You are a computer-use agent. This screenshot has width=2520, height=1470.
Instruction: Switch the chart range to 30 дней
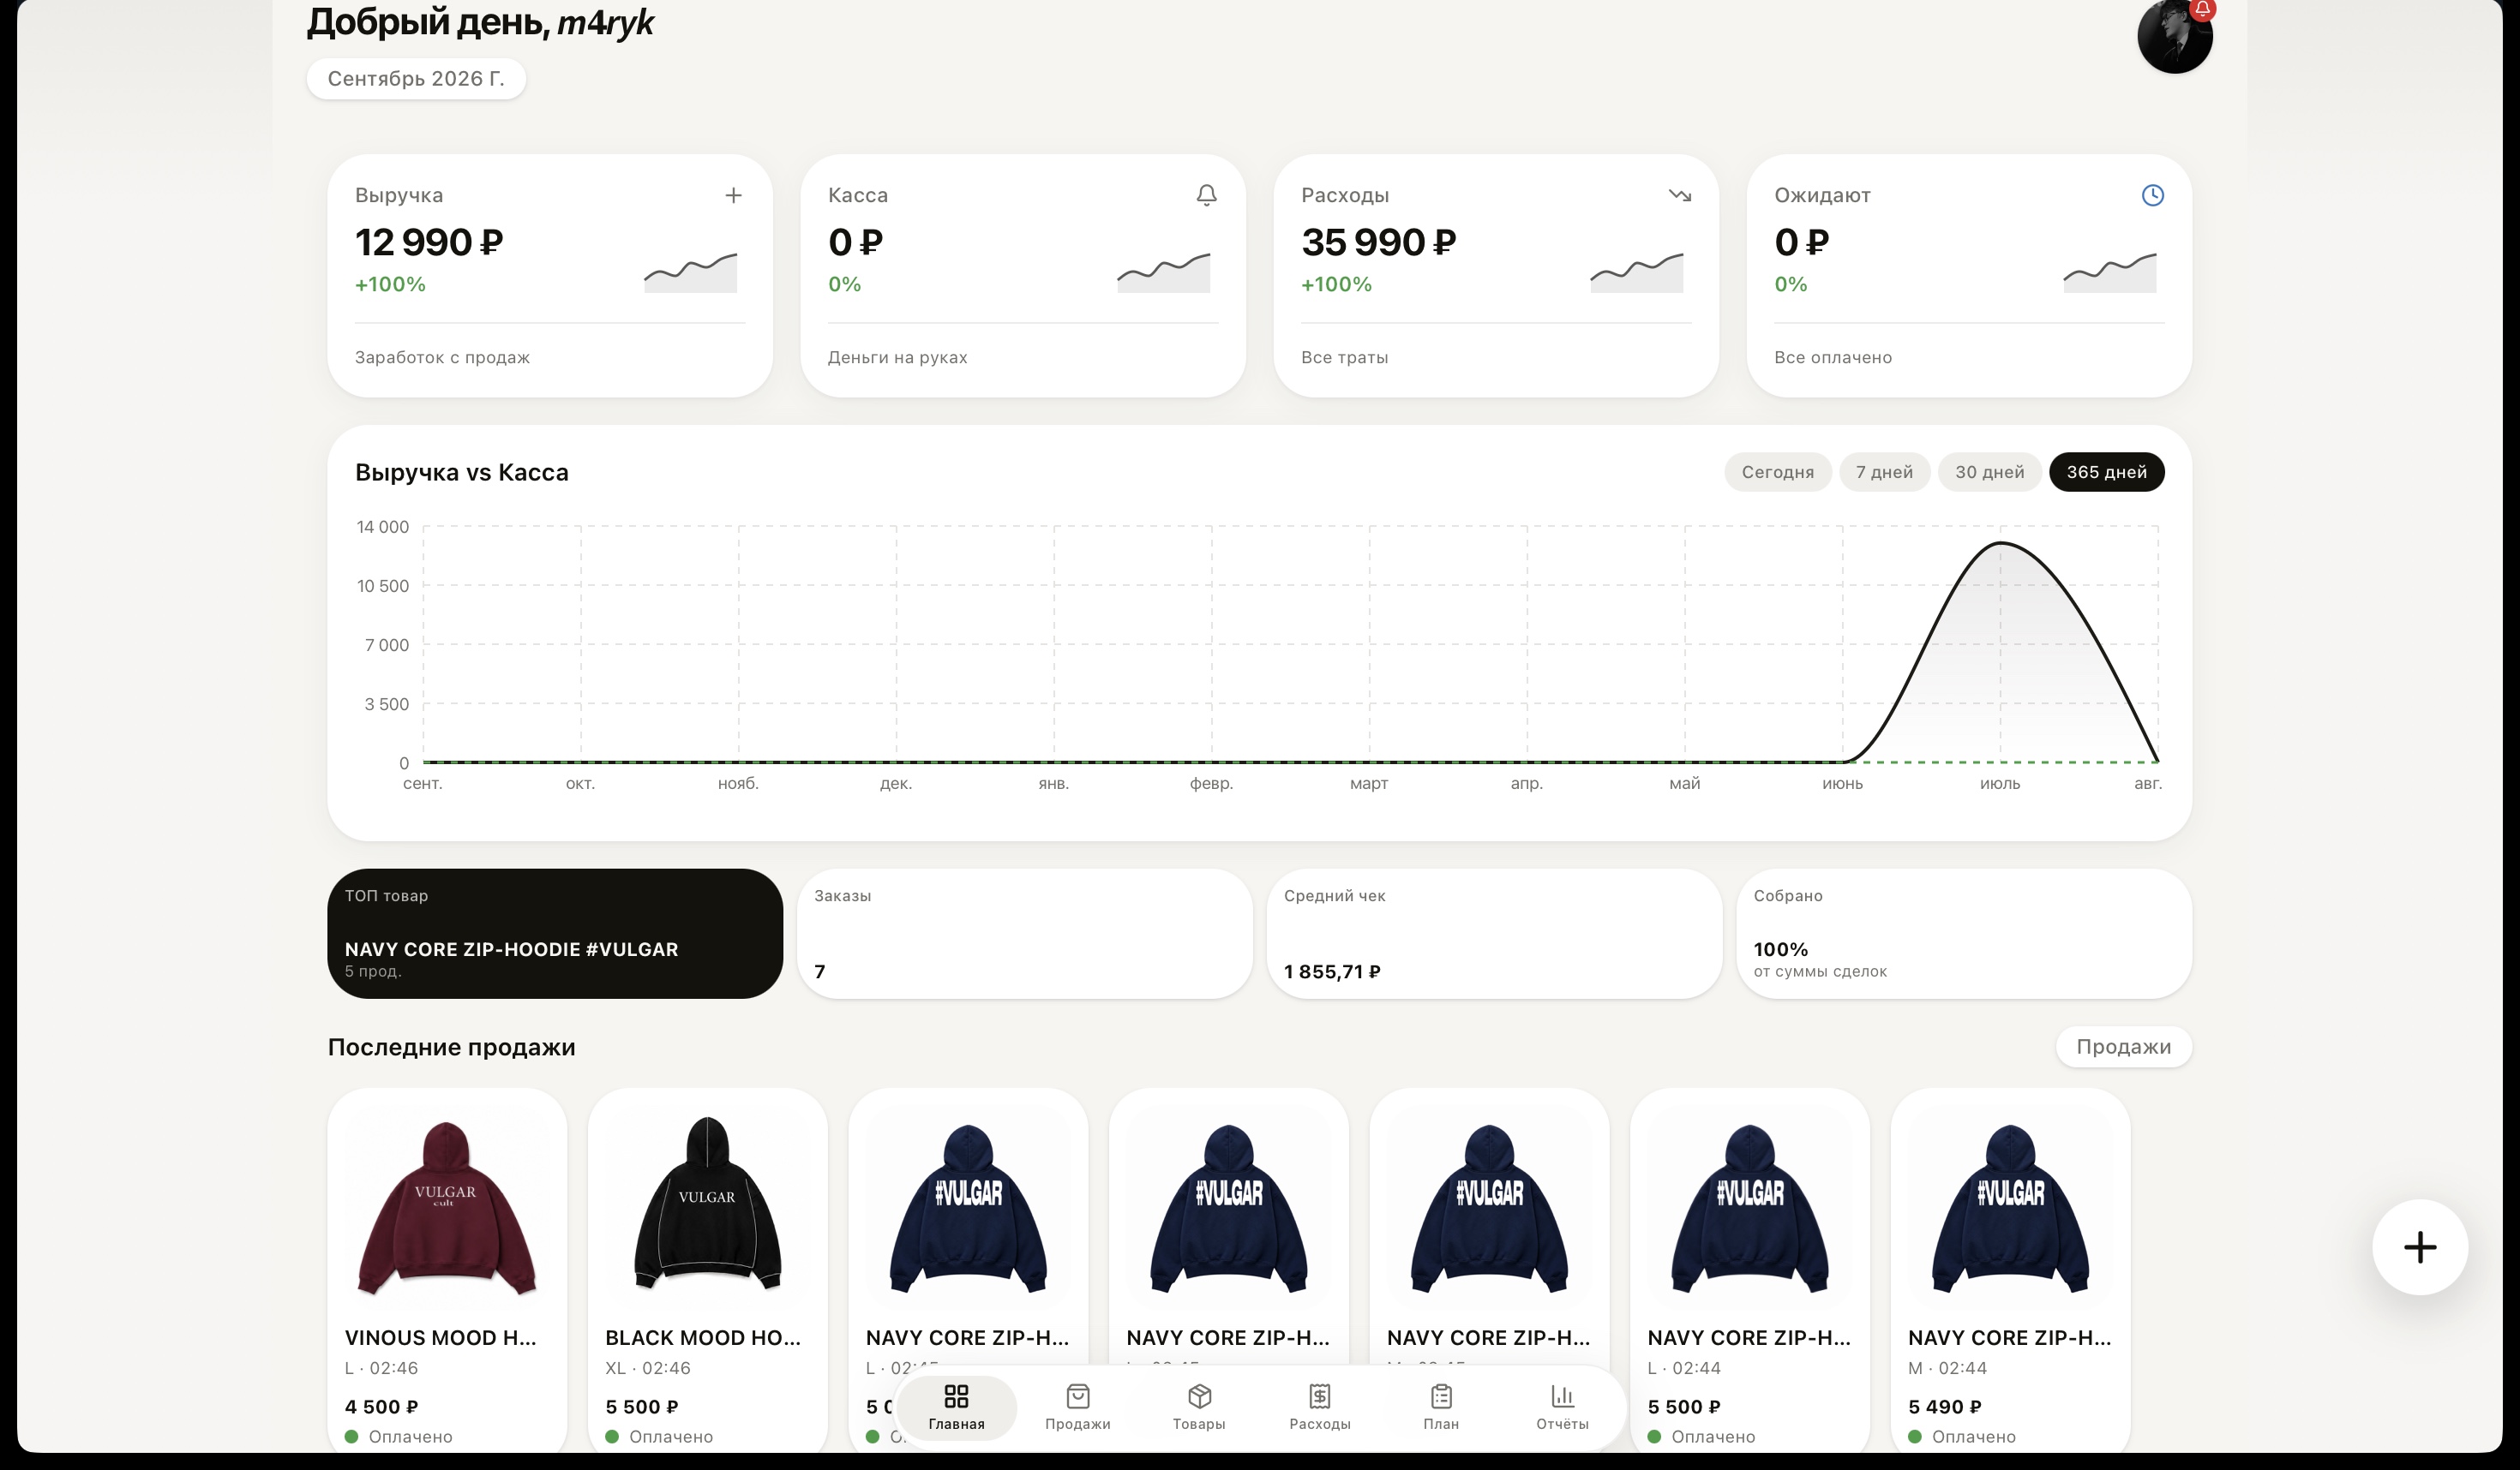pos(1989,473)
